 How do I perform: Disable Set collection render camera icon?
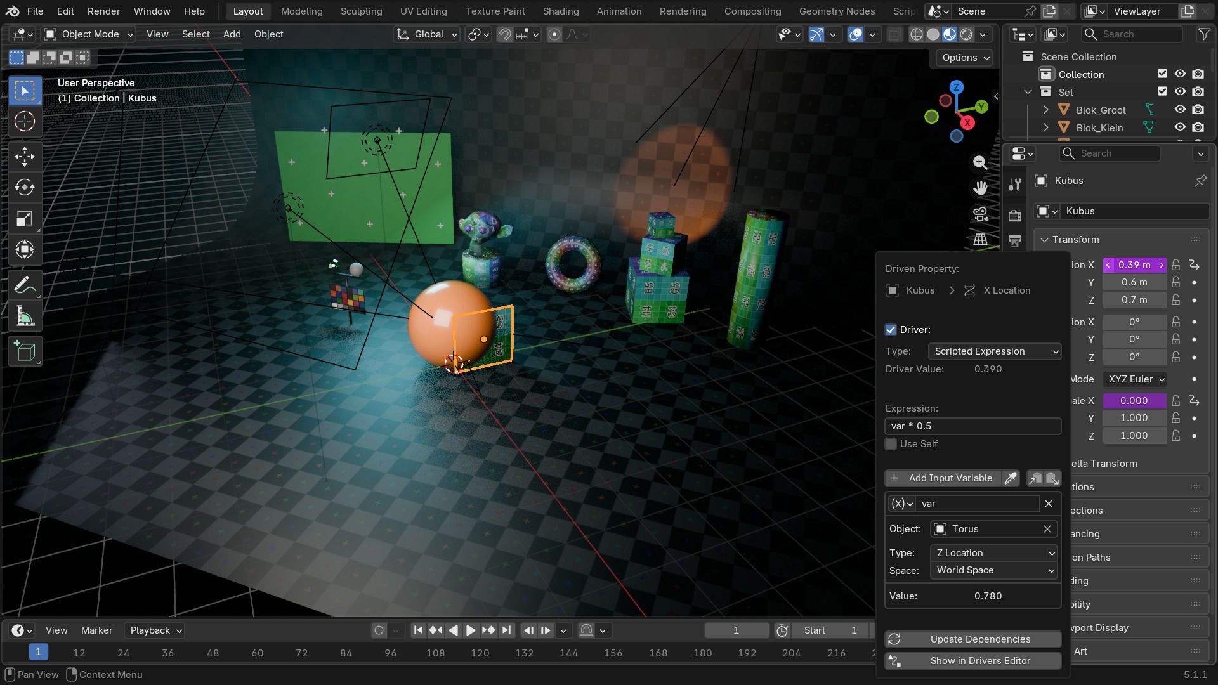pyautogui.click(x=1198, y=92)
